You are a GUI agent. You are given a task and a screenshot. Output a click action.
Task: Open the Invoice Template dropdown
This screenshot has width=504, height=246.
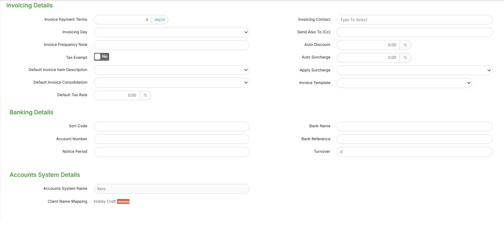coord(404,83)
